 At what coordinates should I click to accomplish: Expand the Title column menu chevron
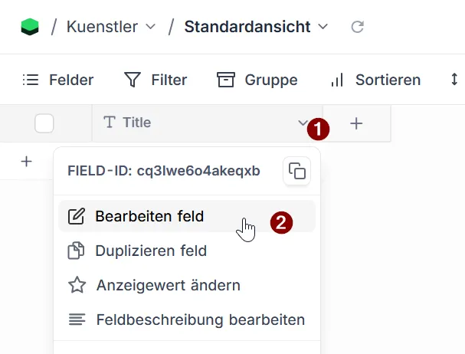point(303,123)
